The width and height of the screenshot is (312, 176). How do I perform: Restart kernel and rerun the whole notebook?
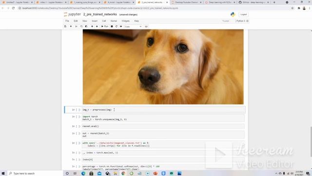pos(121,26)
